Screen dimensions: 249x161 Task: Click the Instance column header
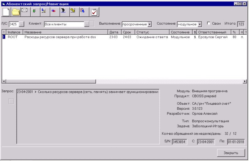(14, 32)
